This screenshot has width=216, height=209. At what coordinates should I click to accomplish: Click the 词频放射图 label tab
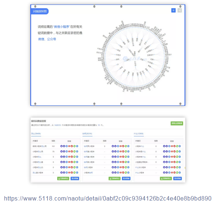click(40, 11)
